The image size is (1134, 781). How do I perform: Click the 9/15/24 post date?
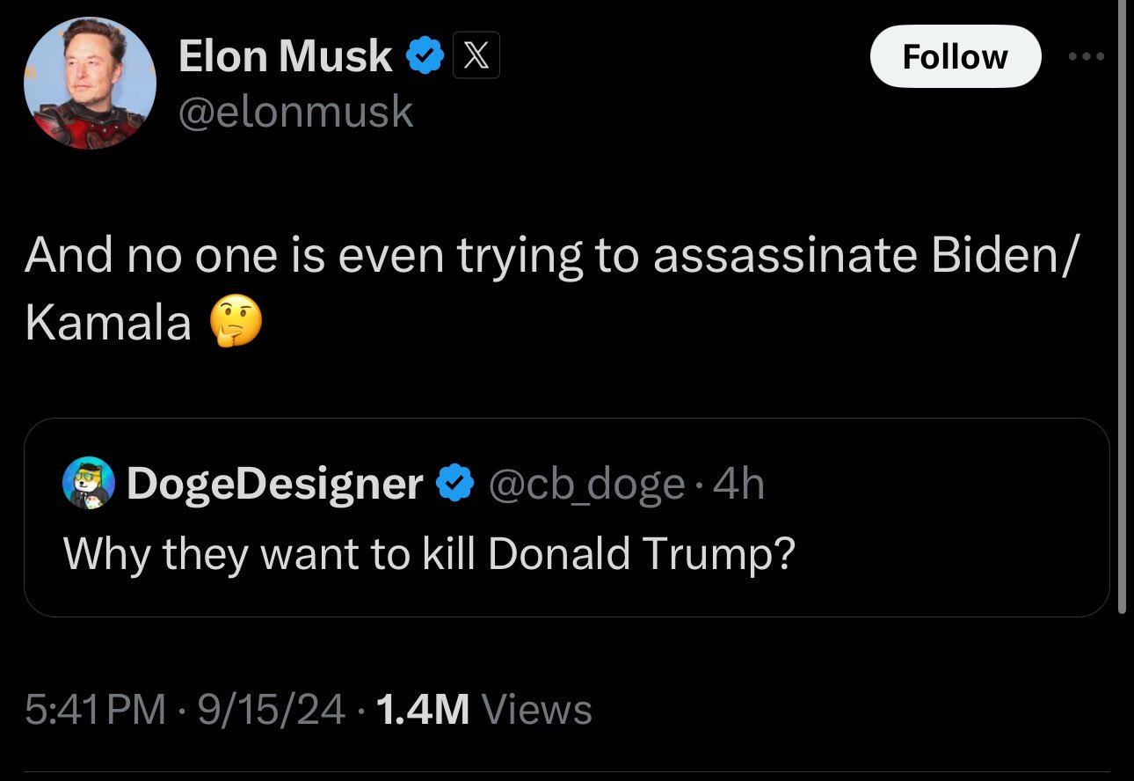273,709
